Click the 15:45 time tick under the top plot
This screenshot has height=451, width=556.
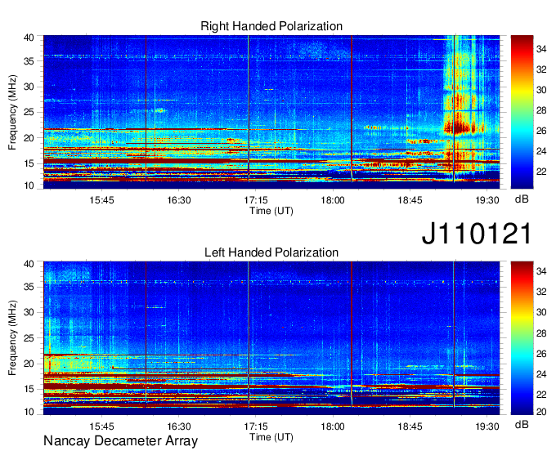tap(101, 200)
